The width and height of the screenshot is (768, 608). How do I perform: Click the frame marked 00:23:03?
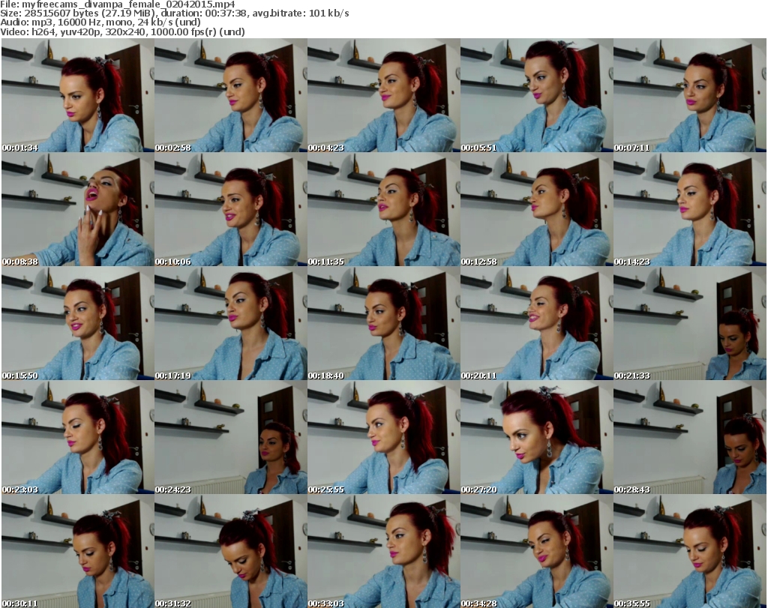coord(78,438)
